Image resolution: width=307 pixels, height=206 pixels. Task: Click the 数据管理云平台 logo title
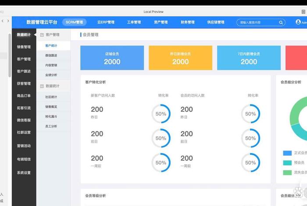tap(42, 22)
